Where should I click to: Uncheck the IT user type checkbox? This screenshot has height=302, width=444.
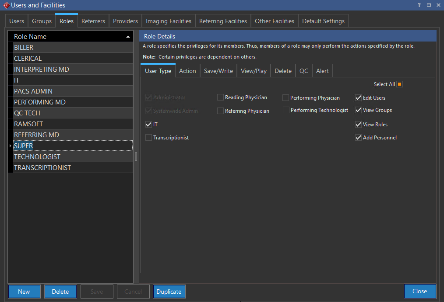point(149,125)
